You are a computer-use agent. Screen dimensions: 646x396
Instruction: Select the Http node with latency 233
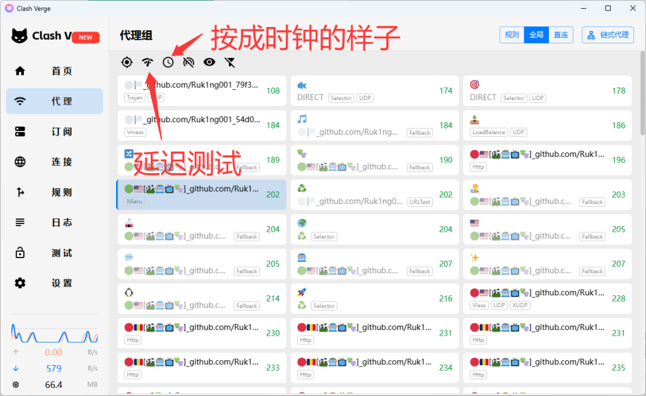click(x=201, y=368)
